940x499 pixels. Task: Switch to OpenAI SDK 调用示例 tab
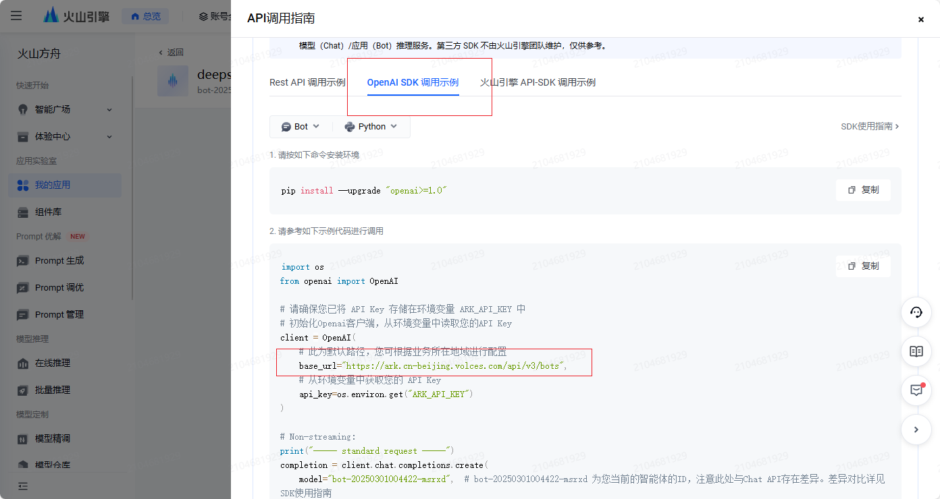tap(413, 82)
